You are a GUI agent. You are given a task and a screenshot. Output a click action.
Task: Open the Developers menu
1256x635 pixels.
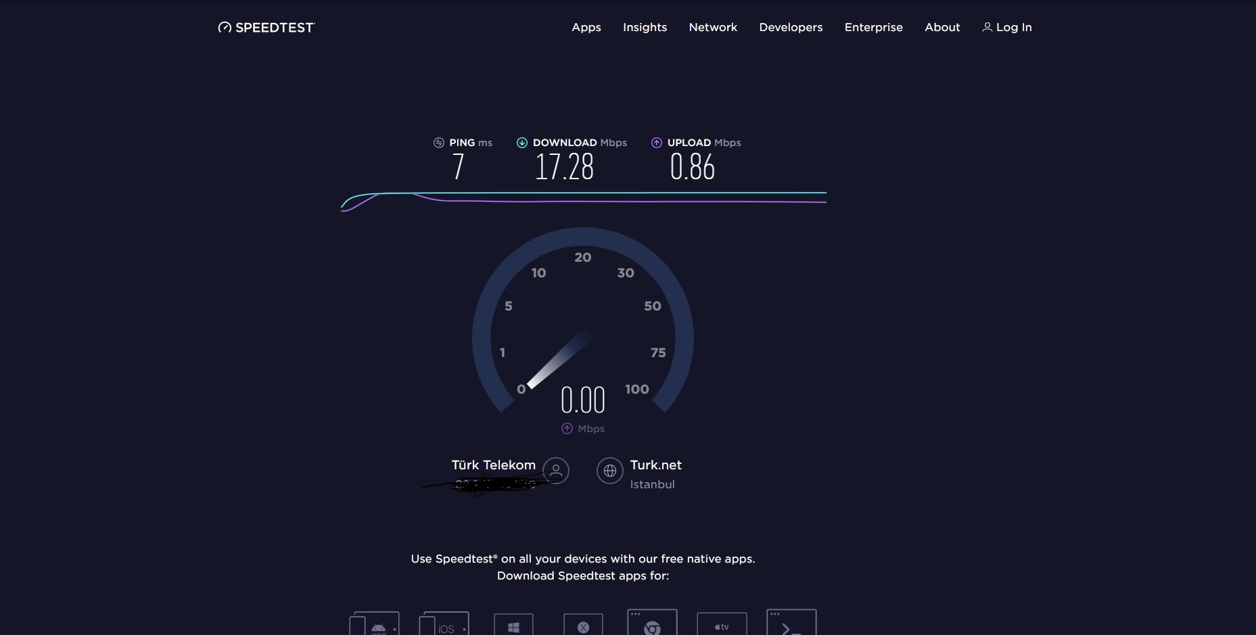pyautogui.click(x=791, y=27)
